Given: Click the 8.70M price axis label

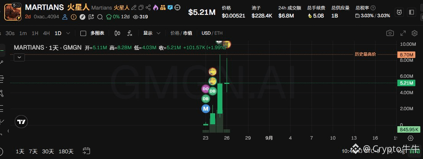Looking at the screenshot, I should (406, 55).
